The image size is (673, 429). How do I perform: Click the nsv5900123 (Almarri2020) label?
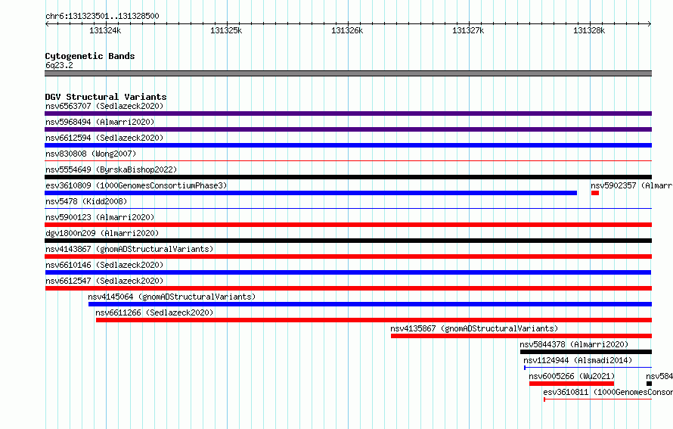100,217
